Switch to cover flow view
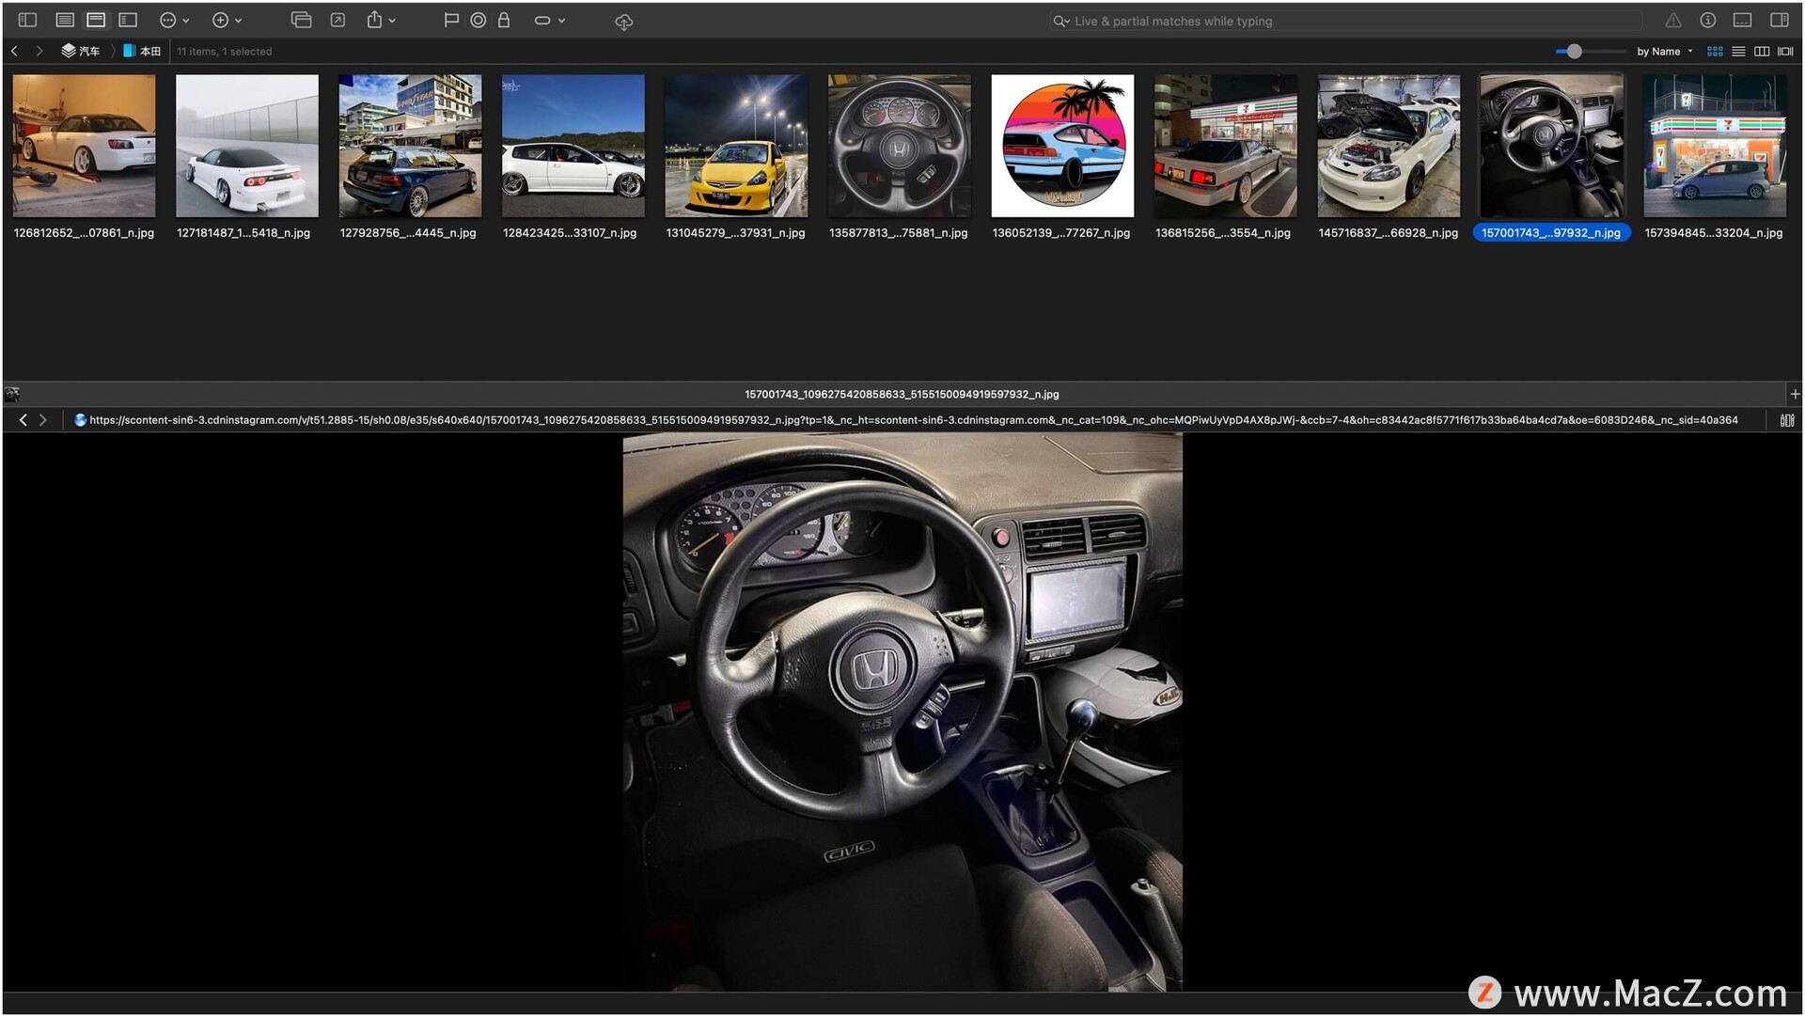The width and height of the screenshot is (1805, 1017). tap(1785, 51)
